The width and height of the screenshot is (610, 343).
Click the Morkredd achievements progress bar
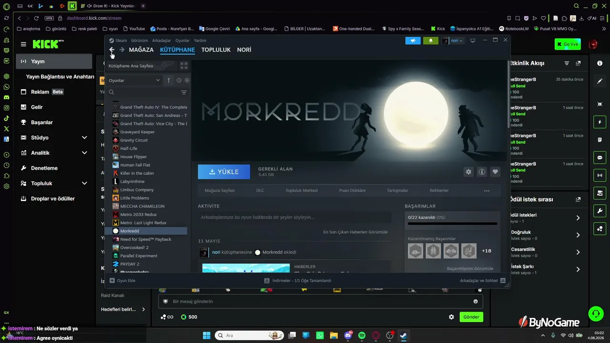tap(452, 223)
